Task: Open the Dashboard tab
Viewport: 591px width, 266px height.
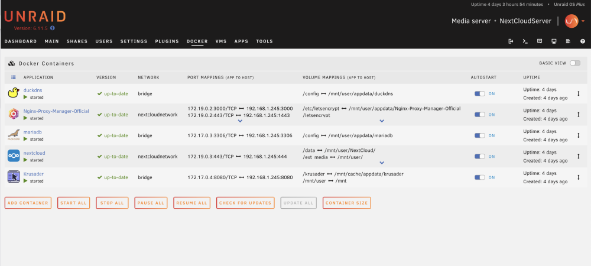Action: pyautogui.click(x=21, y=41)
